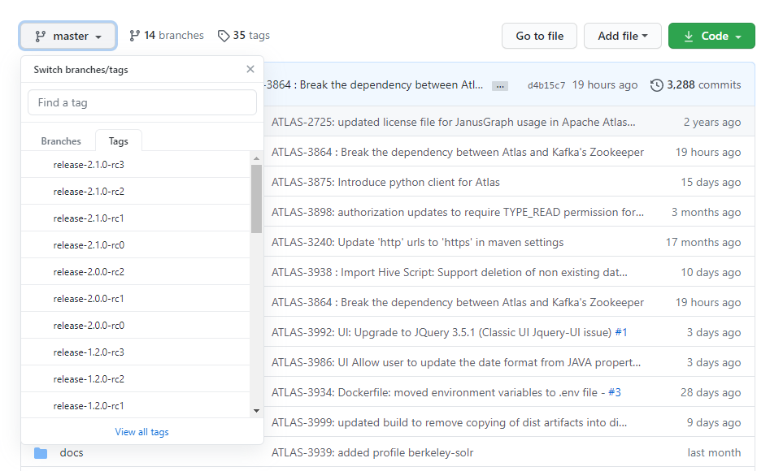Click the tag list scrollbar thumb
The height and width of the screenshot is (471, 770).
tap(256, 198)
